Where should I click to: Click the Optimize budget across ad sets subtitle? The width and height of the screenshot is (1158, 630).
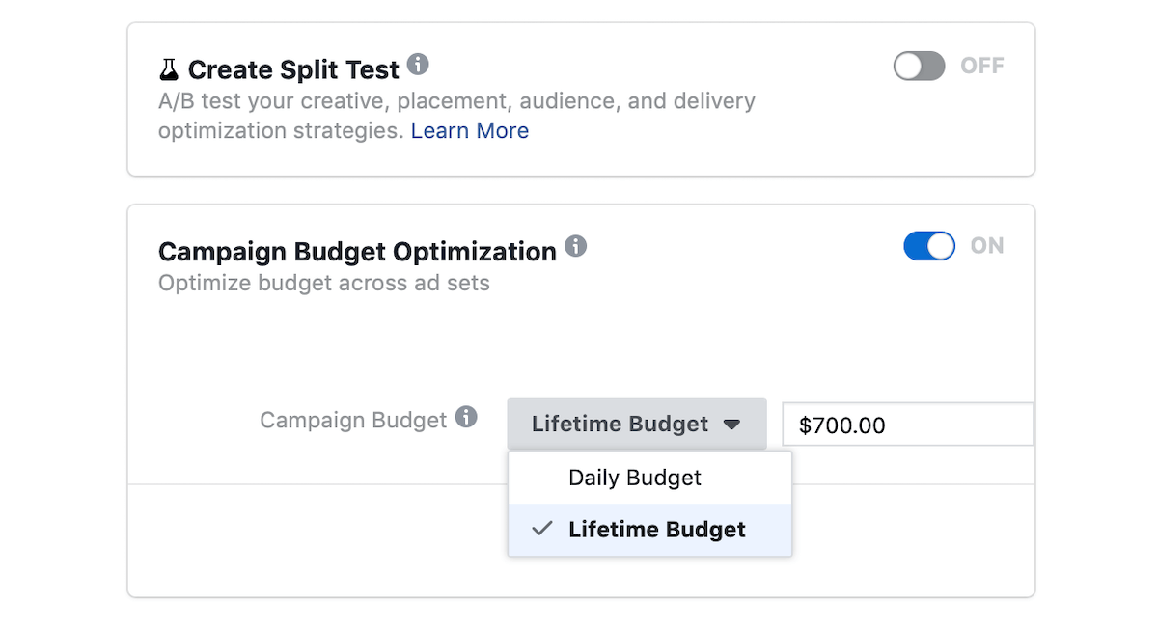point(323,283)
